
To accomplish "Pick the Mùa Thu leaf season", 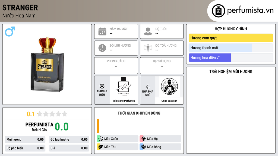I will tap(118, 147).
